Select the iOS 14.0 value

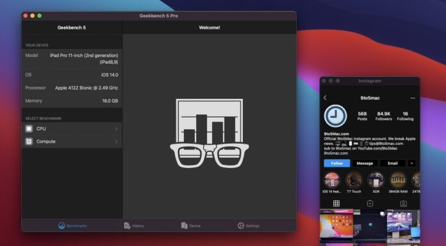click(x=110, y=75)
